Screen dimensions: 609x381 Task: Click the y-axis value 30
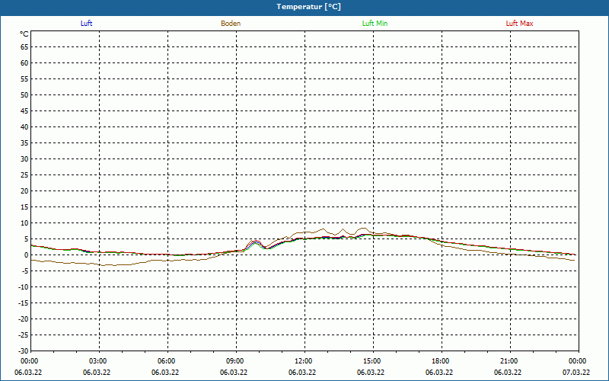(24, 159)
